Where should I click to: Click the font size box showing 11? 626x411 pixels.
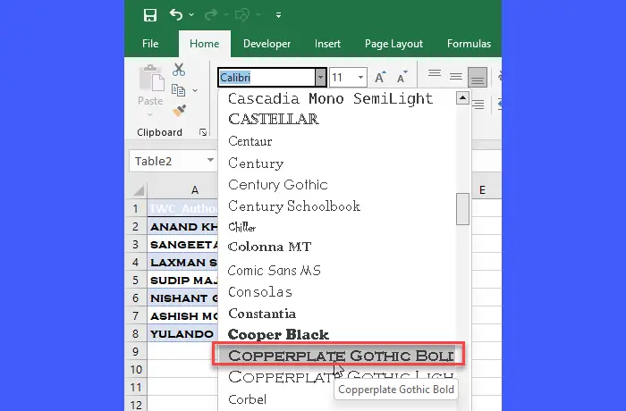pos(343,78)
